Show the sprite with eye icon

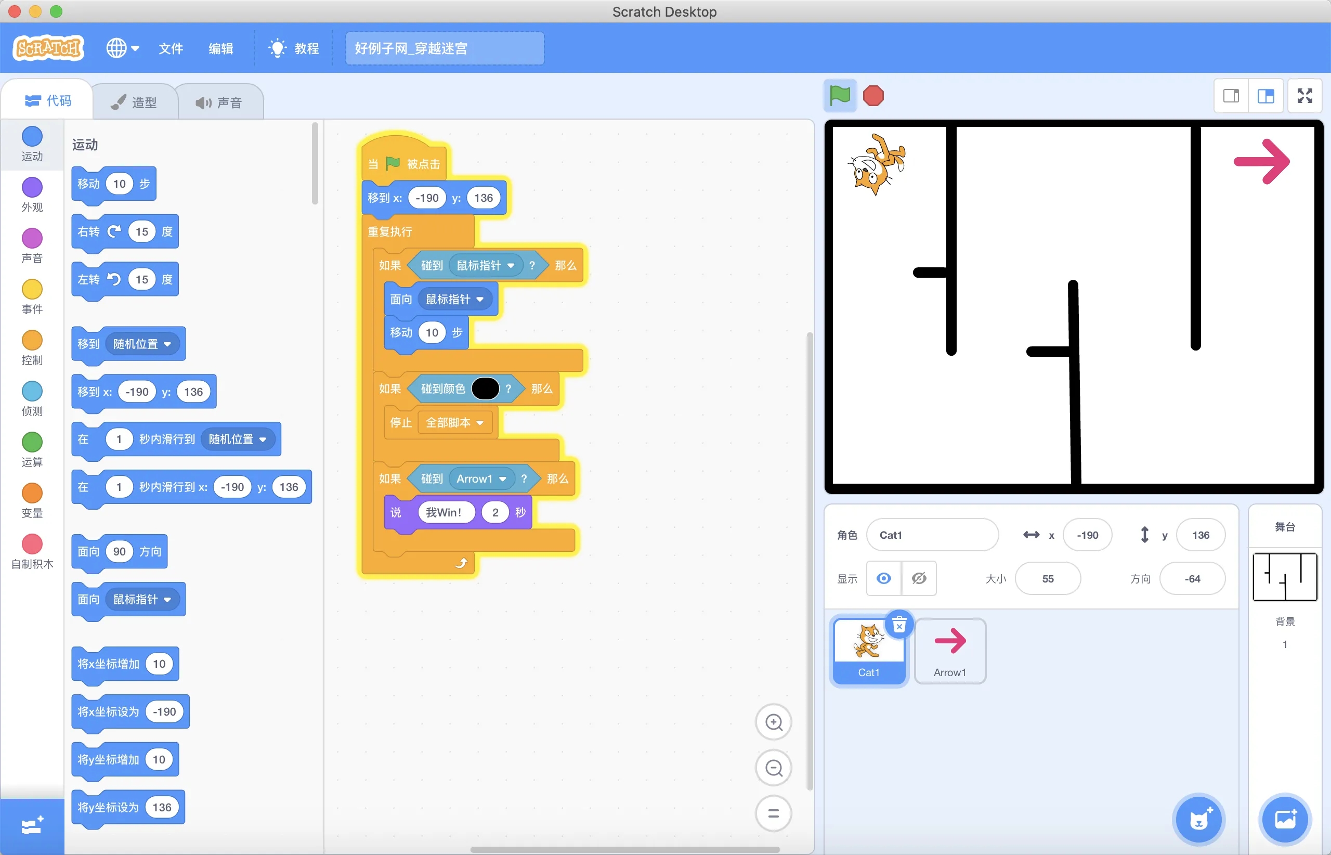click(x=884, y=578)
